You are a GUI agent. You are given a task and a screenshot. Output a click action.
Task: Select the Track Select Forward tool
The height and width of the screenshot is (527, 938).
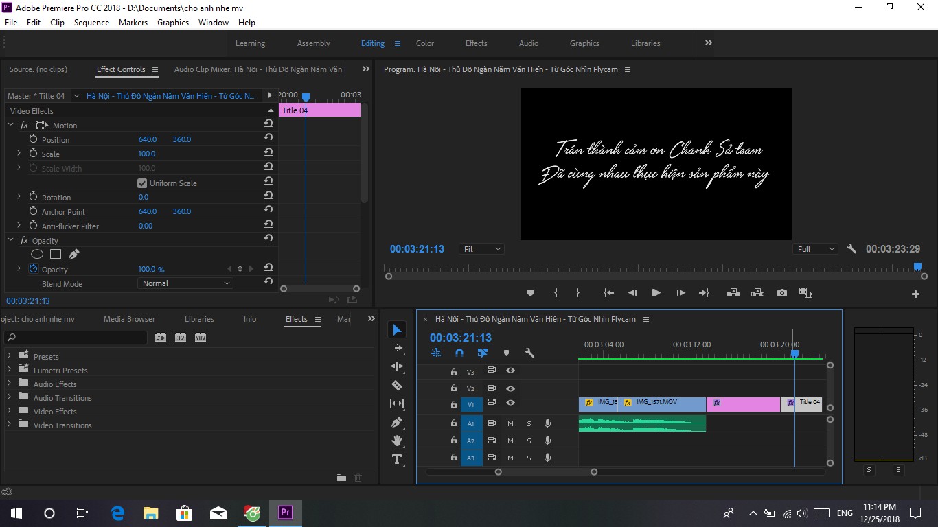point(397,348)
